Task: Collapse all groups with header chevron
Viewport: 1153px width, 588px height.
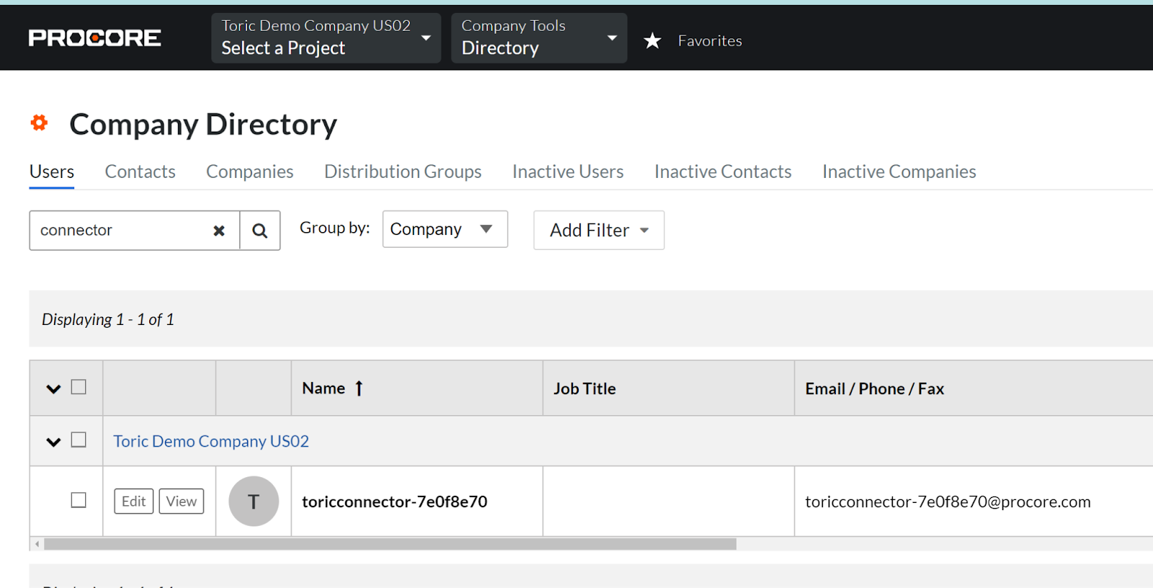Action: coord(53,389)
